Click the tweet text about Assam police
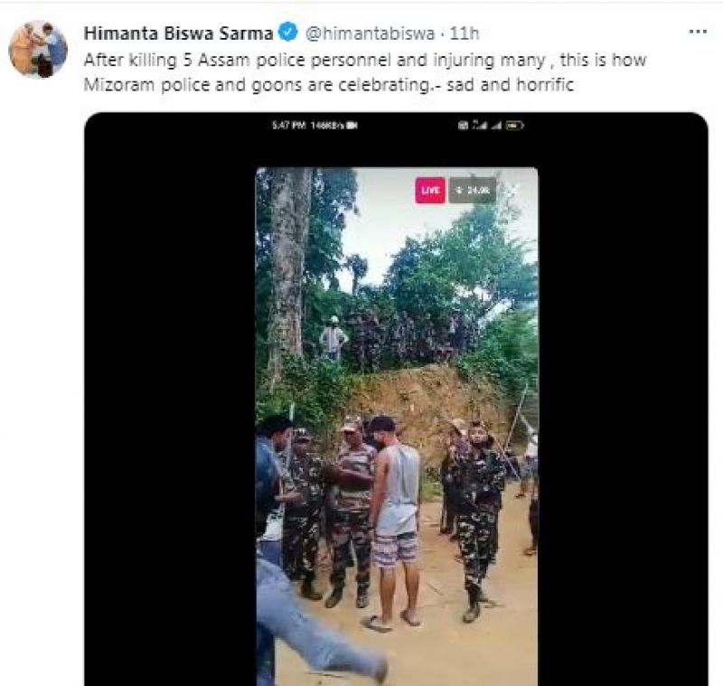This screenshot has width=723, height=686. [x=361, y=60]
